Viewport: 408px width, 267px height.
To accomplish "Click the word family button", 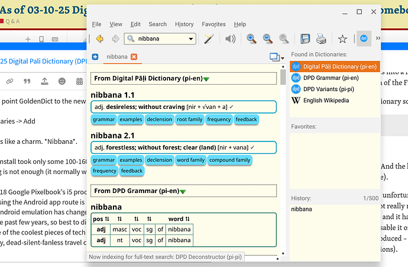I will 191,160.
